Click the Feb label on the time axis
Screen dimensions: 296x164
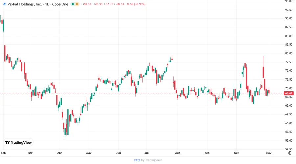tap(3, 153)
